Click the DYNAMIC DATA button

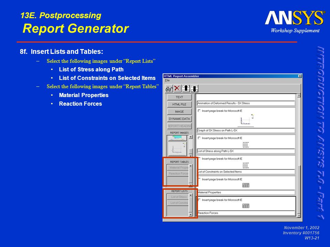point(179,119)
